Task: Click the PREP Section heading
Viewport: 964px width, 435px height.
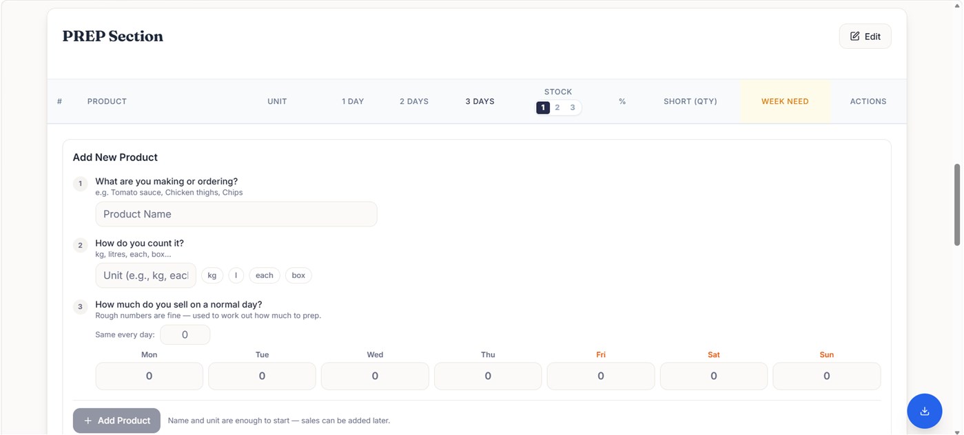Action: pos(113,36)
